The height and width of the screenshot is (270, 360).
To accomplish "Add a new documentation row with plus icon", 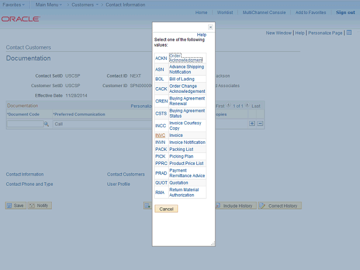I will point(252,124).
